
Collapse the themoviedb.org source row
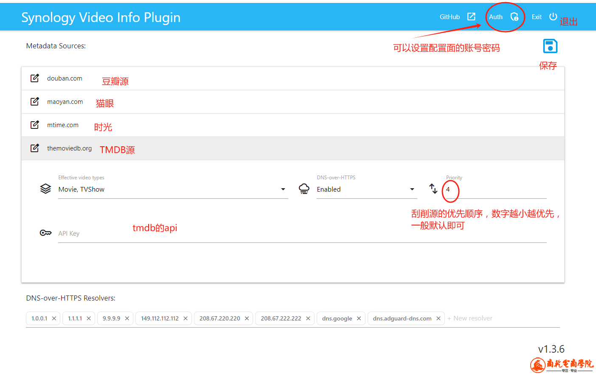pos(293,148)
